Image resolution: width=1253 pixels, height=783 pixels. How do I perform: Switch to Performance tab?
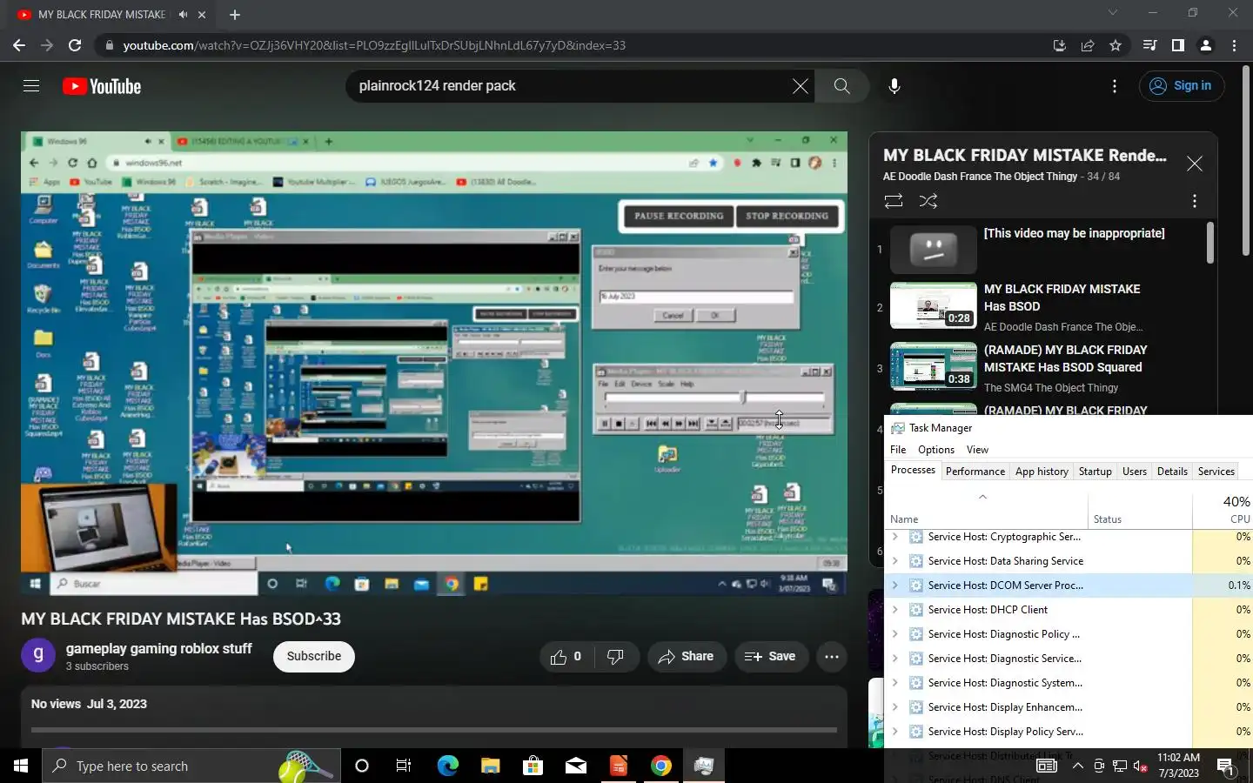975,472
